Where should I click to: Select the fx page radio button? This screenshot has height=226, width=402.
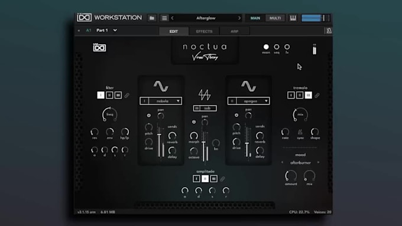click(x=287, y=47)
